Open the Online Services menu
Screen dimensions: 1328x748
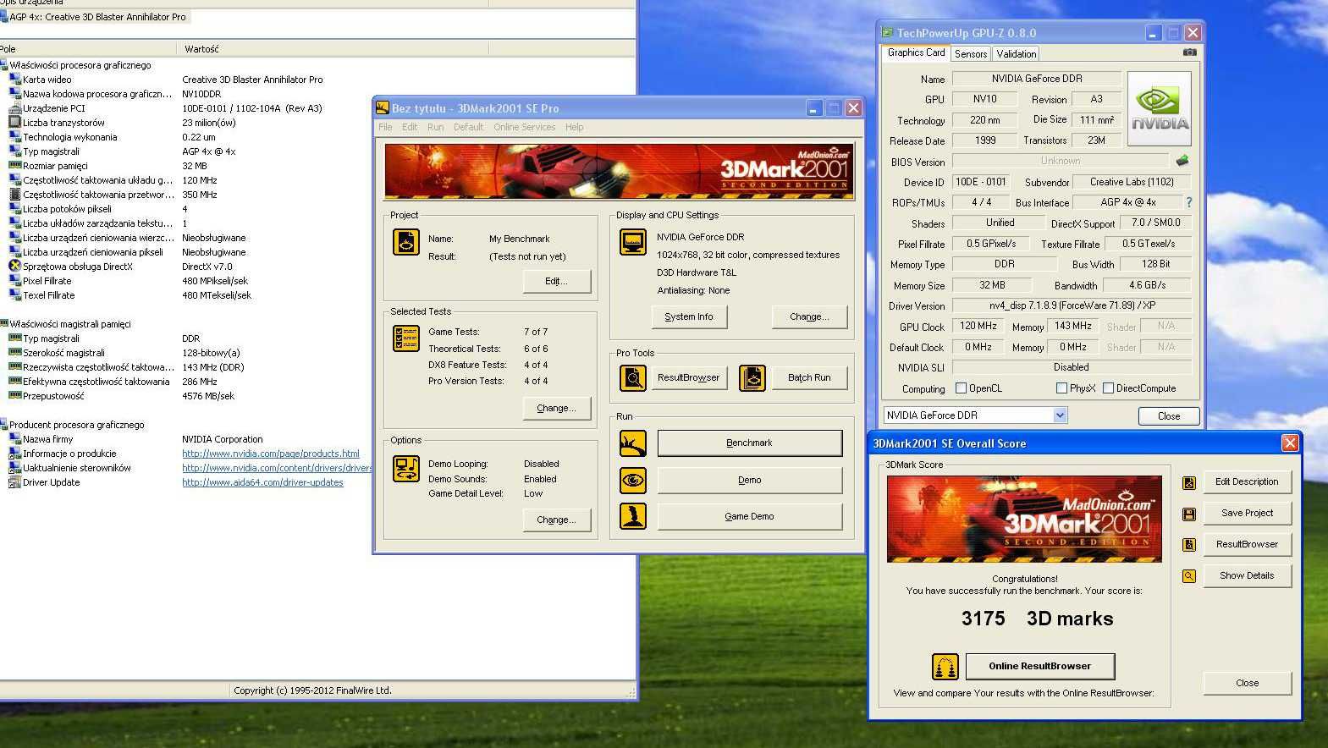click(524, 127)
